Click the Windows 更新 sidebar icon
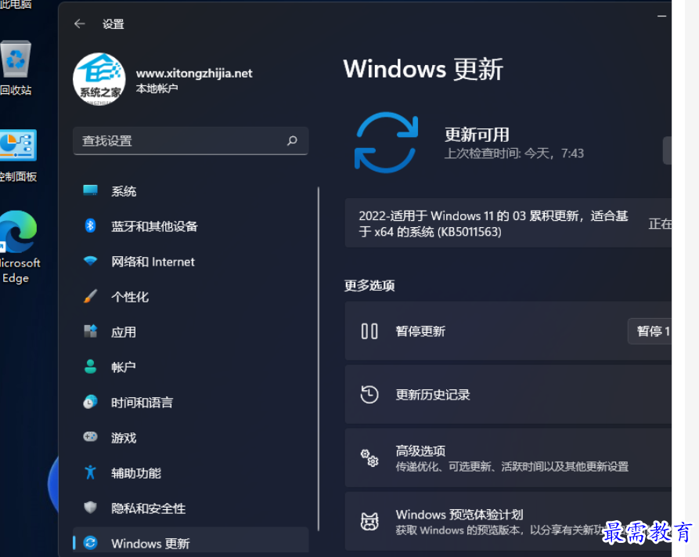The image size is (699, 557). click(91, 543)
